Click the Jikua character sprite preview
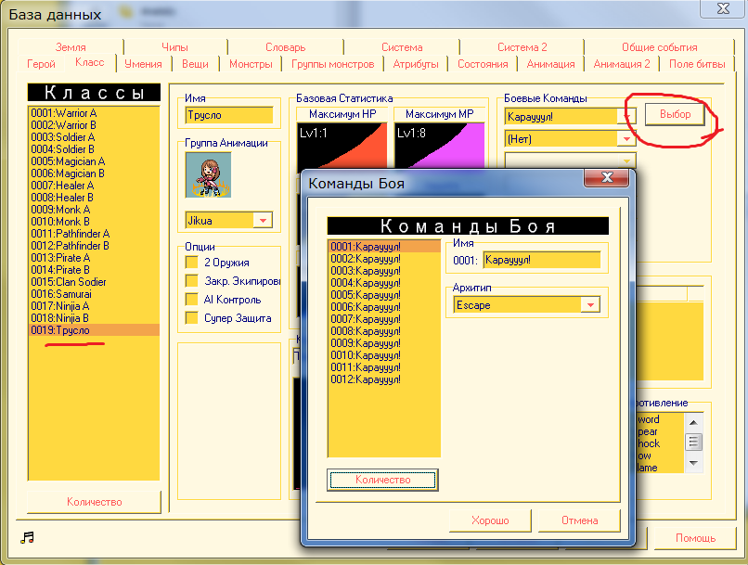 208,174
